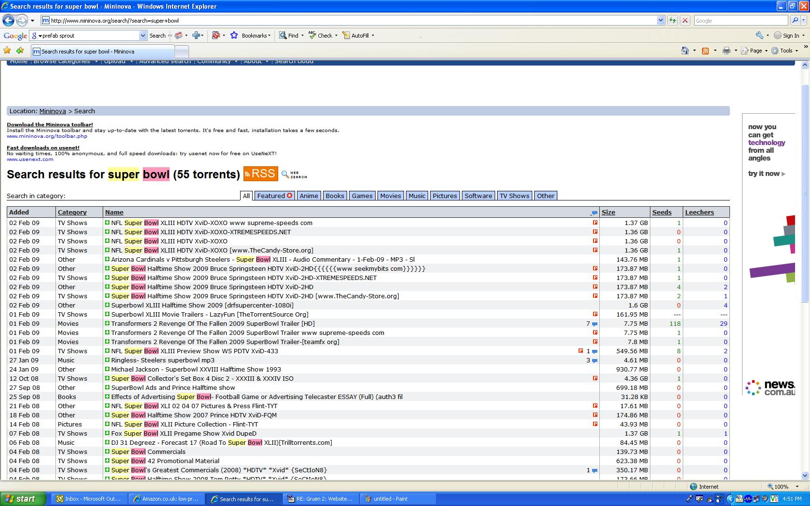810x506 pixels.
Task: Expand the command bar overflow chevron
Action: point(806,47)
